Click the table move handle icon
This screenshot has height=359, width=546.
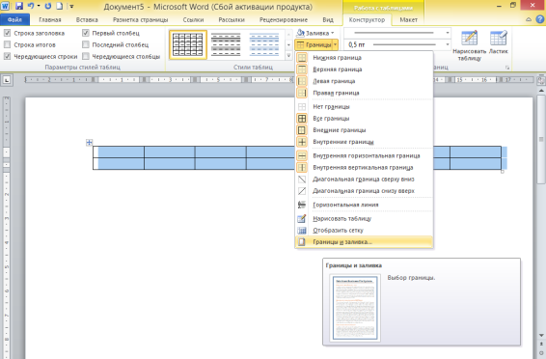click(89, 142)
